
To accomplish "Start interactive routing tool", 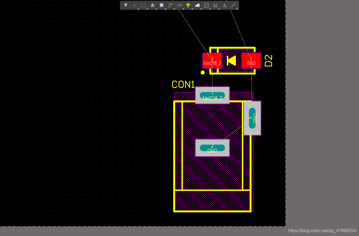I will click(x=170, y=5).
